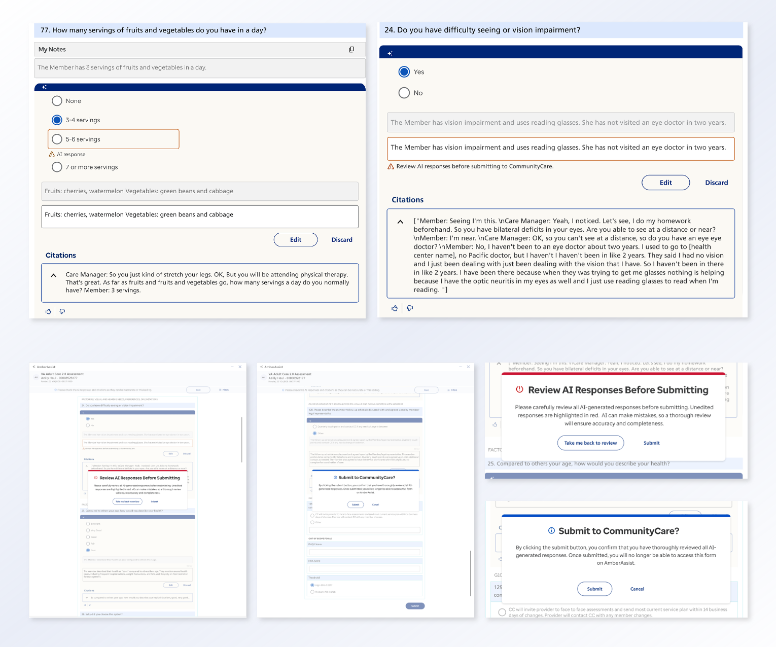776x647 pixels.
Task: Click warning triangle beside the 'AI response' label
Action: tap(52, 154)
